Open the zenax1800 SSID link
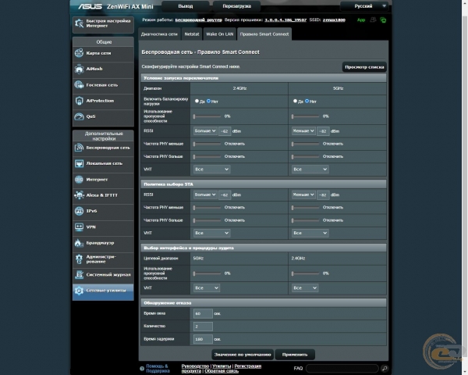468x375 pixels. [x=334, y=20]
